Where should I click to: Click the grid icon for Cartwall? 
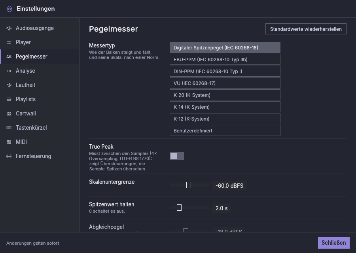coord(9,114)
